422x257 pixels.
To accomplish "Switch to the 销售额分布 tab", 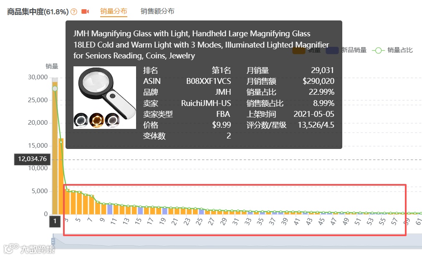I will (x=157, y=11).
